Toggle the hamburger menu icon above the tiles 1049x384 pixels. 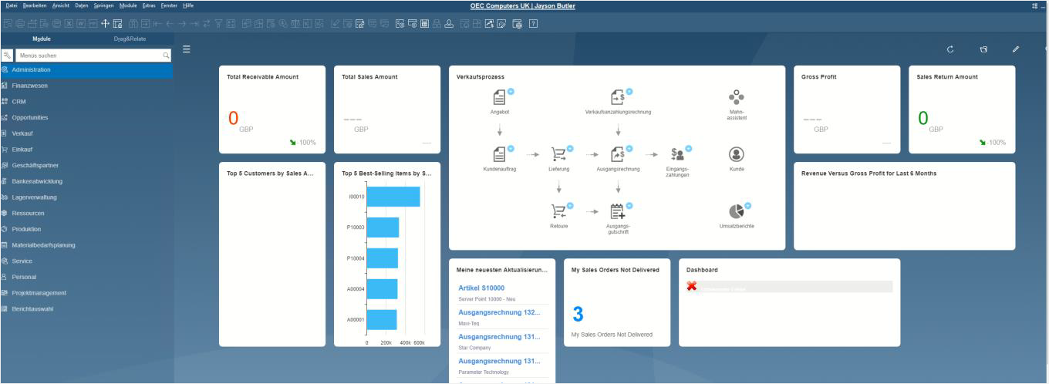(x=186, y=49)
